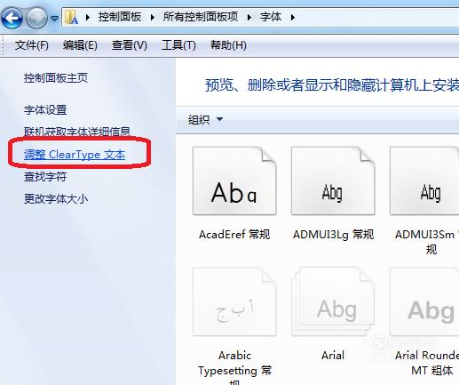459x385 pixels.
Task: Select the ADMUI3Lg 常规 font icon
Action: point(333,180)
